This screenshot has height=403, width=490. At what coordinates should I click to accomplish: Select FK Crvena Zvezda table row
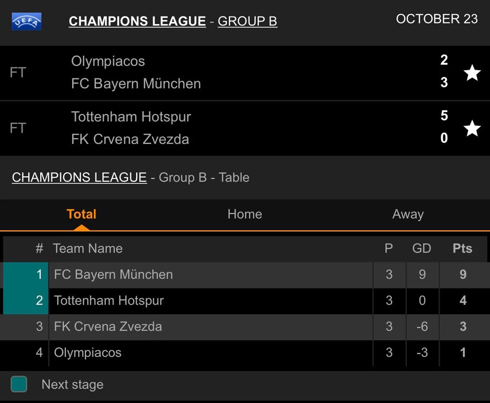[x=108, y=327]
